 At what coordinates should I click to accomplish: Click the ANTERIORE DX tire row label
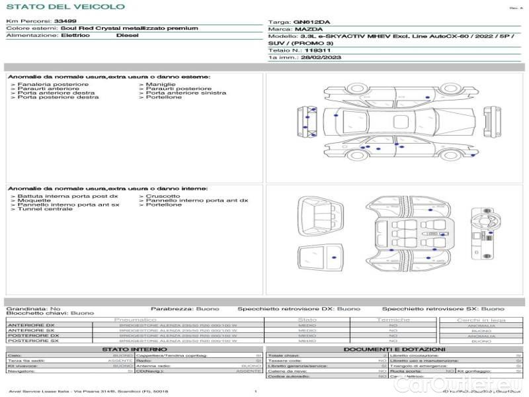click(31, 325)
